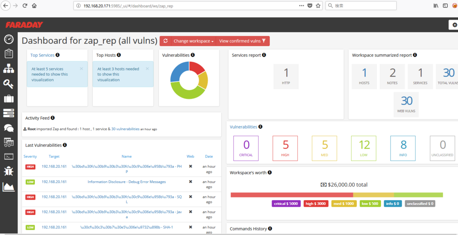
Task: Click info icon next to Services report
Action: (264, 55)
